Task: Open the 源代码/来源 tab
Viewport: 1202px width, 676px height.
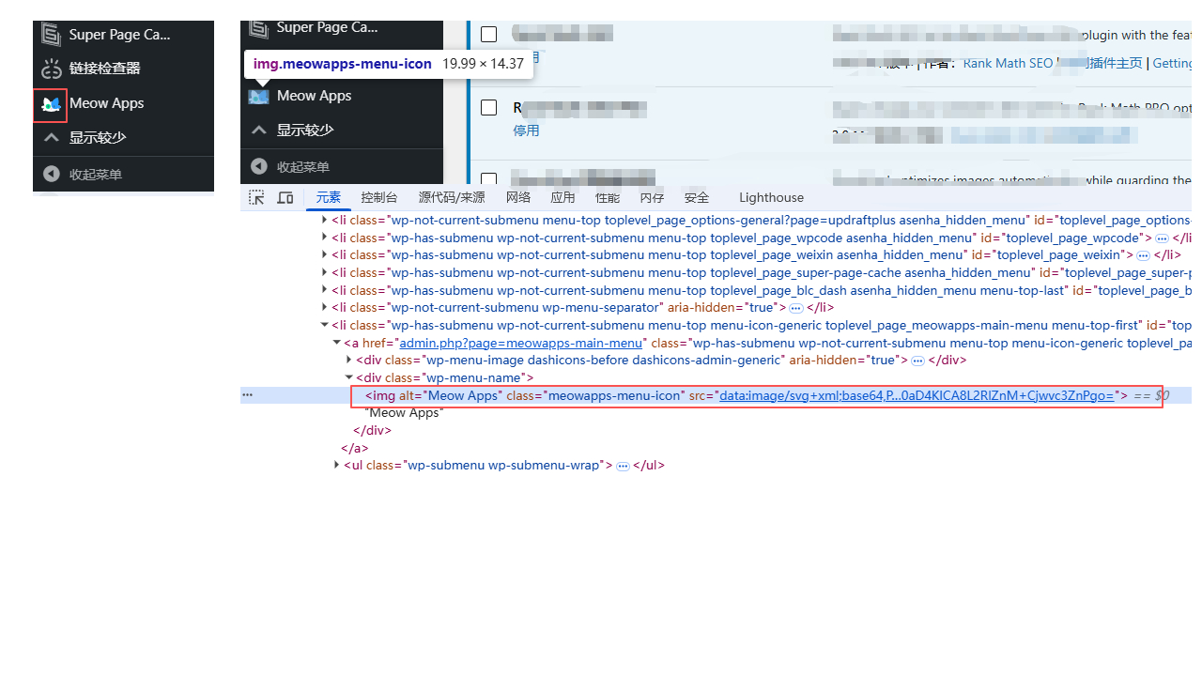Action: coord(452,197)
